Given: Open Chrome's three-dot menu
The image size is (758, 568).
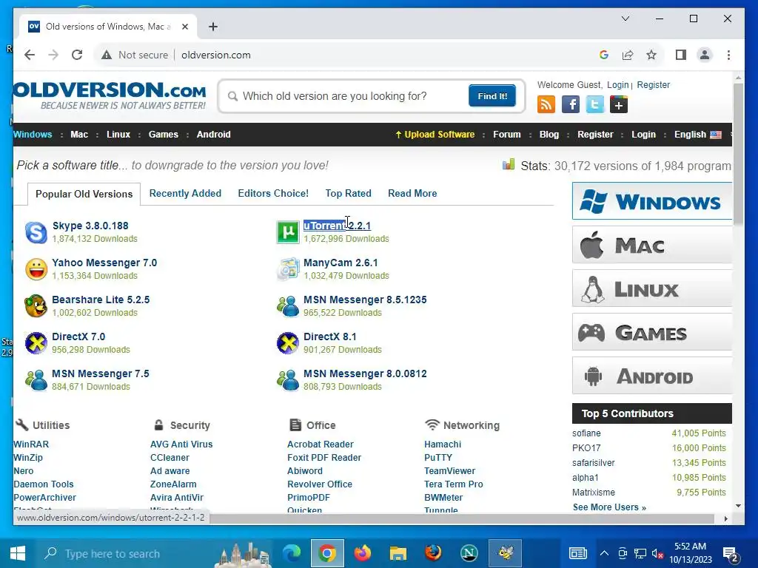Looking at the screenshot, I should point(728,55).
